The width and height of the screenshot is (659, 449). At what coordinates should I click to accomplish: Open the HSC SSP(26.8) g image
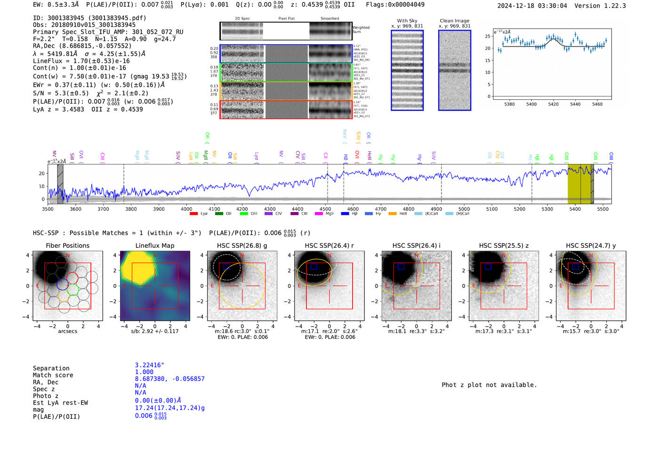(242, 286)
